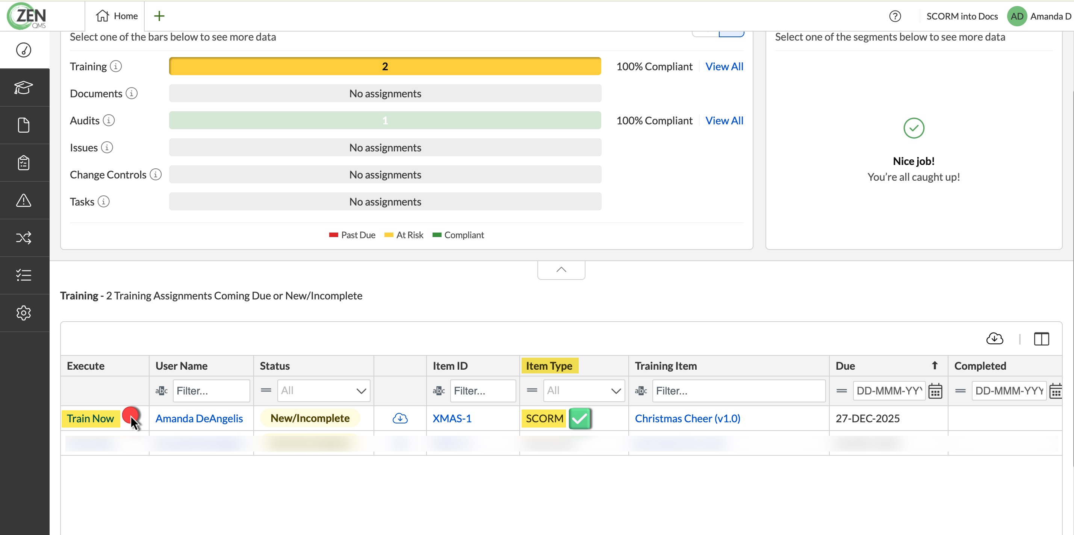1074x535 pixels.
Task: Click the help question mark icon
Action: click(895, 16)
